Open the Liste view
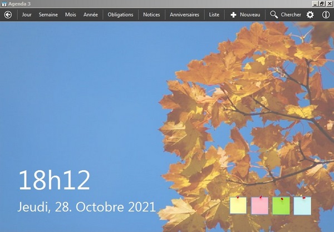This screenshot has height=232, width=334. point(214,14)
